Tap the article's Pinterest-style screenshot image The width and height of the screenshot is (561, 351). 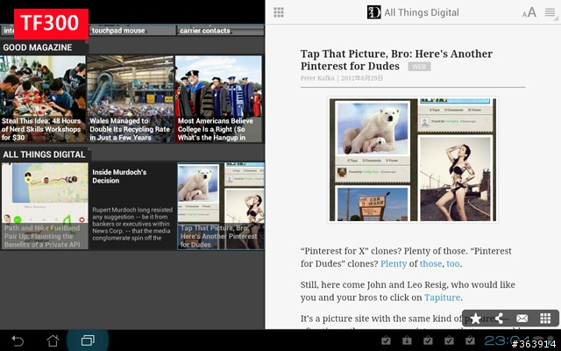click(x=413, y=160)
